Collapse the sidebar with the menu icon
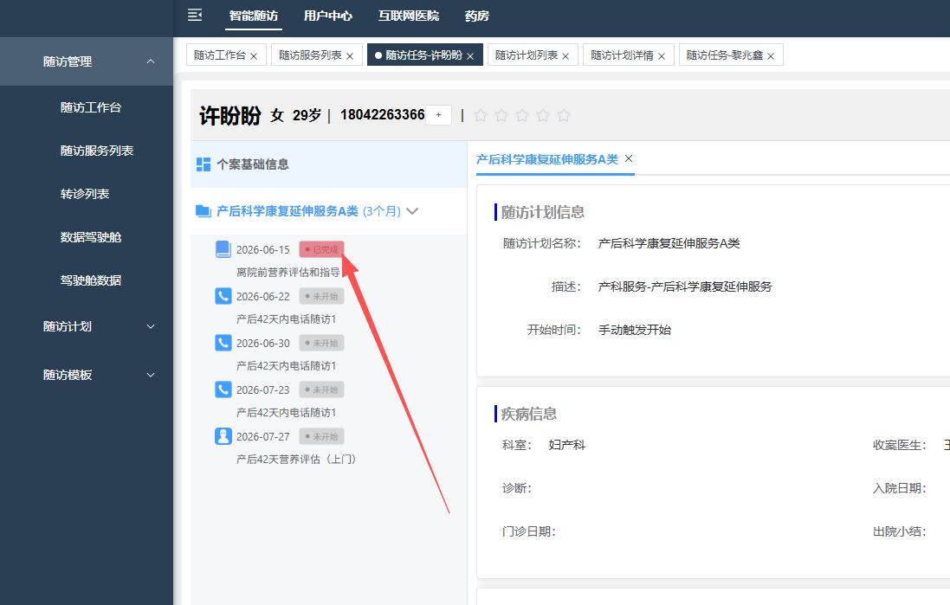The height and width of the screenshot is (605, 950). pyautogui.click(x=195, y=15)
